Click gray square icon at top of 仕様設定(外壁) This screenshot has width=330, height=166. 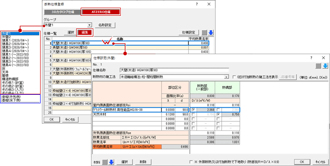point(318,66)
